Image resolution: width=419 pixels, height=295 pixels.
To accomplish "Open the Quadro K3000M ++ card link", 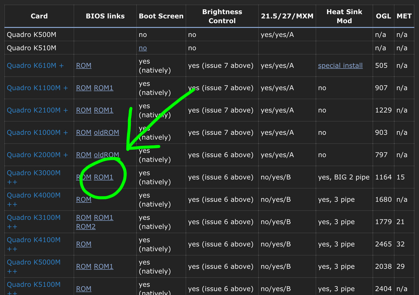I will (x=34, y=177).
